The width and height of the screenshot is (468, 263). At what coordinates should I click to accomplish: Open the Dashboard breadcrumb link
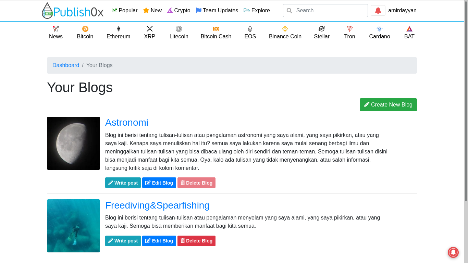[x=66, y=65]
